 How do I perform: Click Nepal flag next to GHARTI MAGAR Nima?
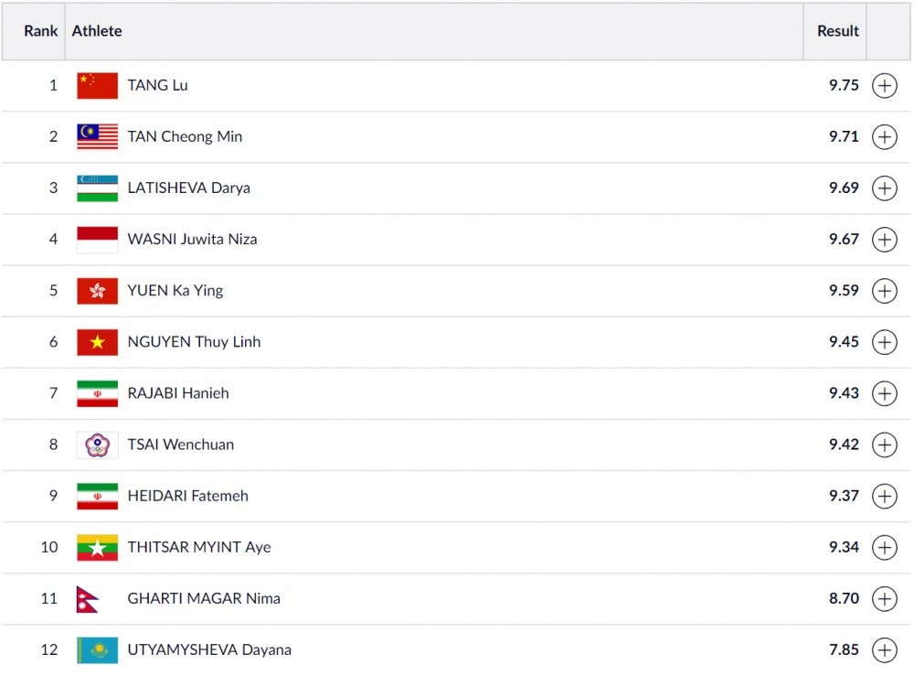pos(88,598)
